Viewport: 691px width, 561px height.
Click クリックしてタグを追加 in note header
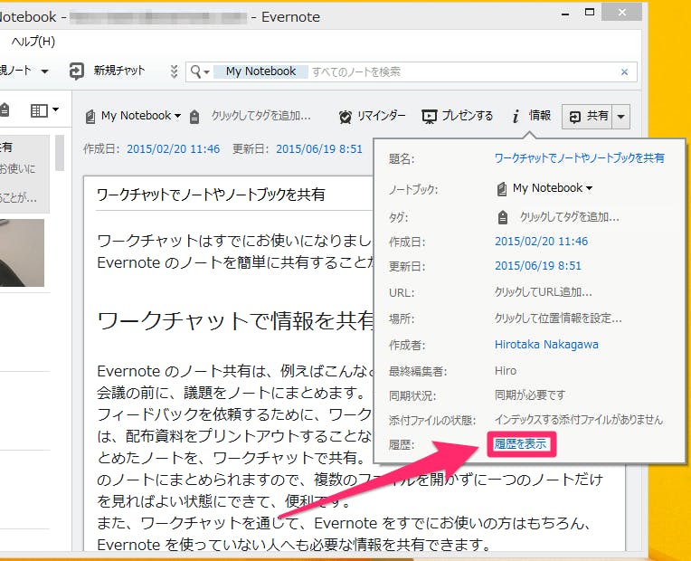click(260, 116)
